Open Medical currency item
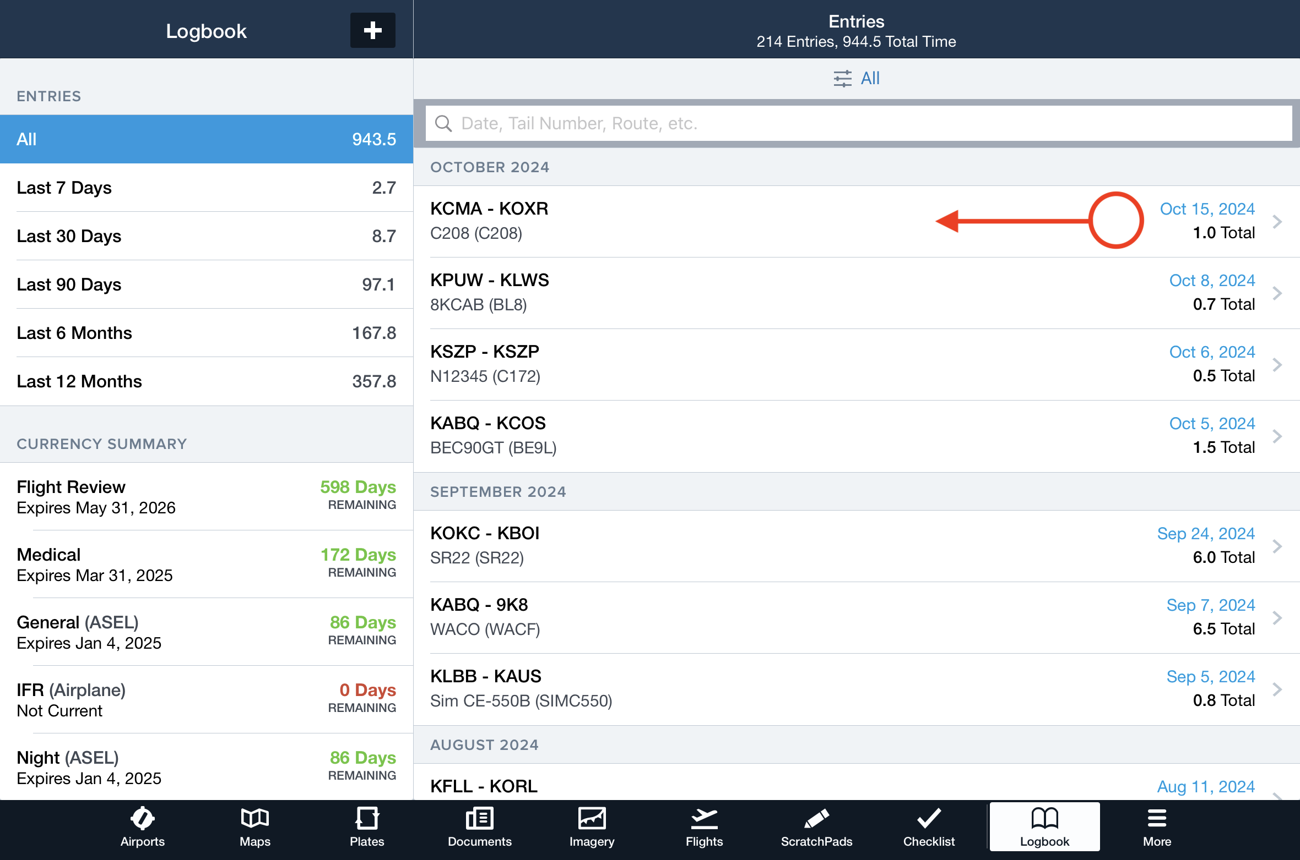Screen dimensions: 1300x860 [x=207, y=564]
